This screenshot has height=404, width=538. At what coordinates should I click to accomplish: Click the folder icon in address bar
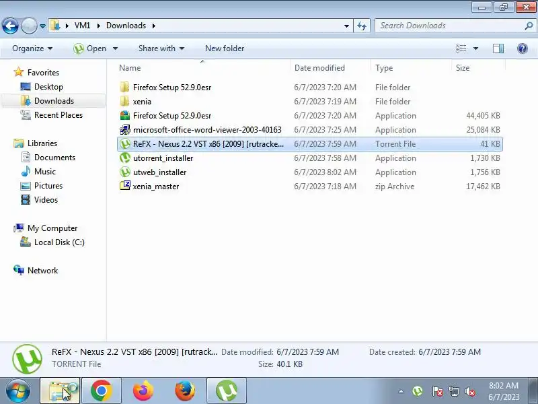[55, 26]
